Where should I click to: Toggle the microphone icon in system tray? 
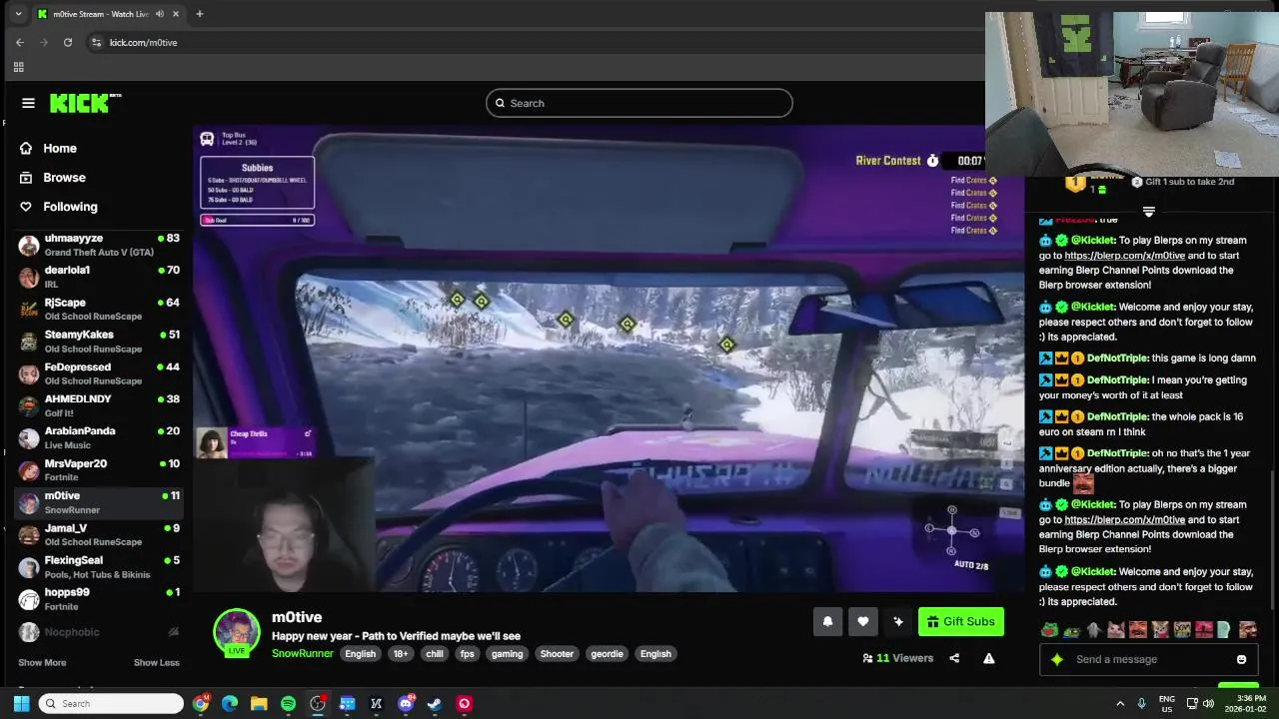click(x=1141, y=703)
